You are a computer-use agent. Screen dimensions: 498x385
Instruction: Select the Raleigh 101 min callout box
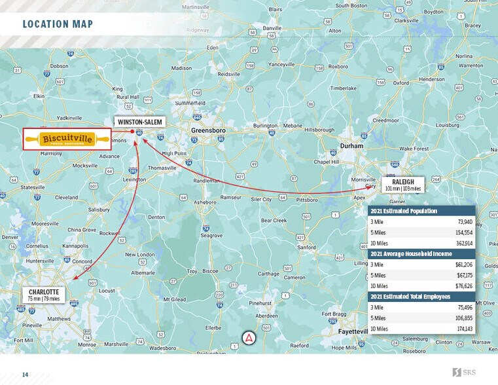pyautogui.click(x=403, y=185)
